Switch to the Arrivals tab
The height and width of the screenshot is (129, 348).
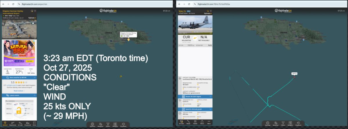tap(21, 123)
